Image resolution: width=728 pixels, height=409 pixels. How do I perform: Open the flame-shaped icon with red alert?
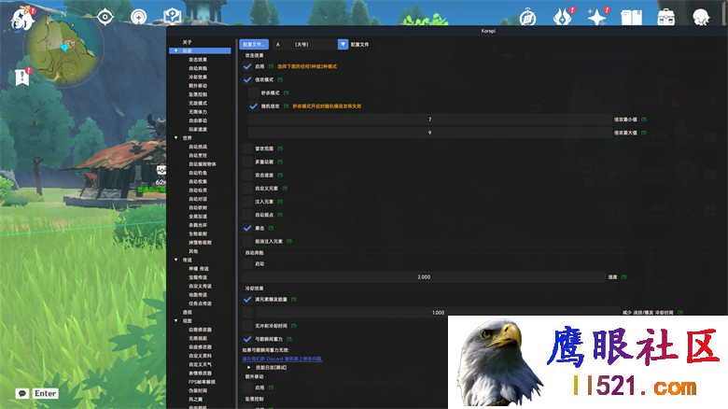pos(563,17)
